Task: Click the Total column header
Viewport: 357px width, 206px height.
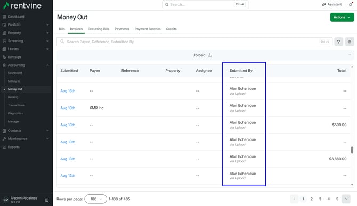Action: coord(342,71)
